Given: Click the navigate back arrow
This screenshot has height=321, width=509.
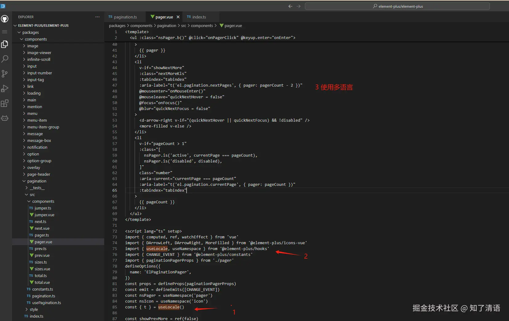Looking at the screenshot, I should pos(290,6).
